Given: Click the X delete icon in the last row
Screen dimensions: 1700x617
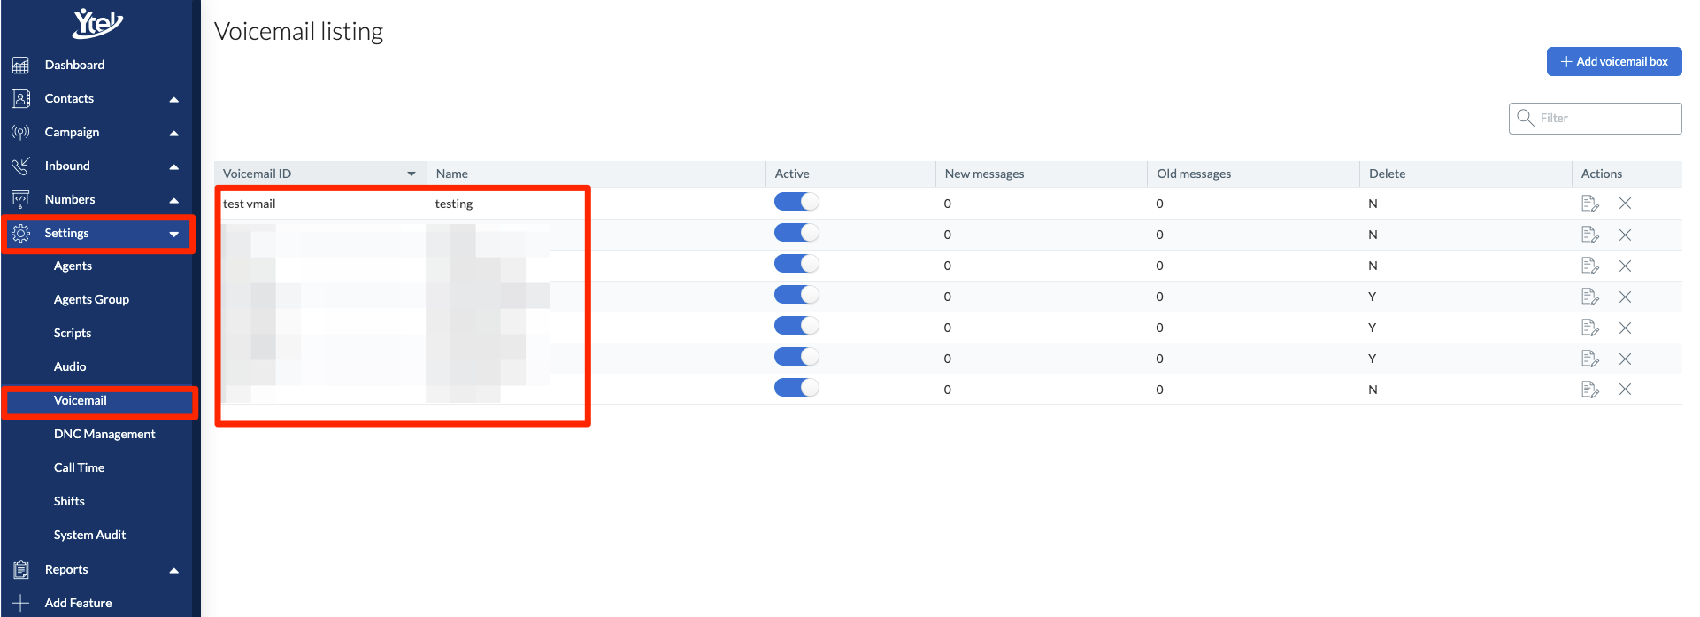Looking at the screenshot, I should (x=1625, y=389).
